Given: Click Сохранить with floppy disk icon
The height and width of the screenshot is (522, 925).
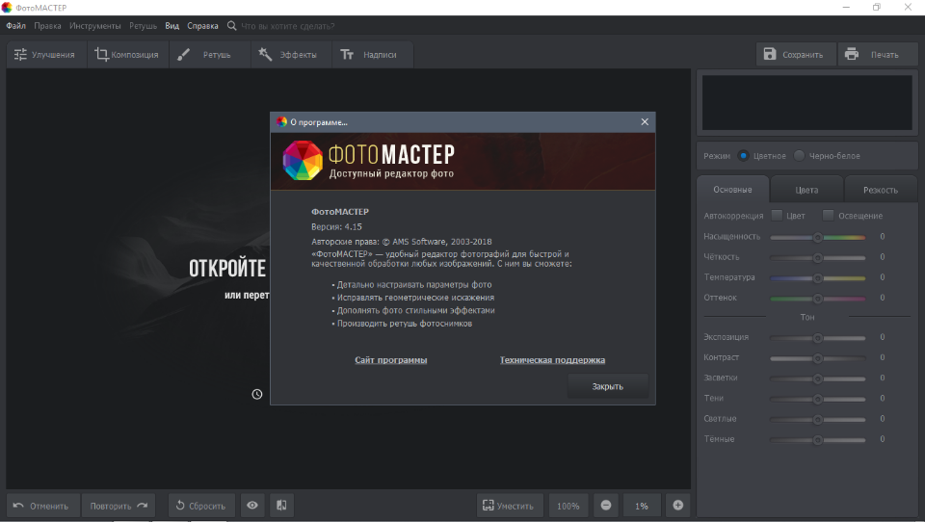Looking at the screenshot, I should pyautogui.click(x=795, y=55).
